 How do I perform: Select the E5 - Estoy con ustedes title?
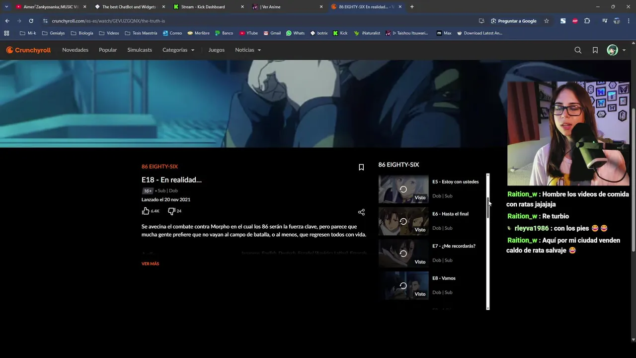pos(456,181)
